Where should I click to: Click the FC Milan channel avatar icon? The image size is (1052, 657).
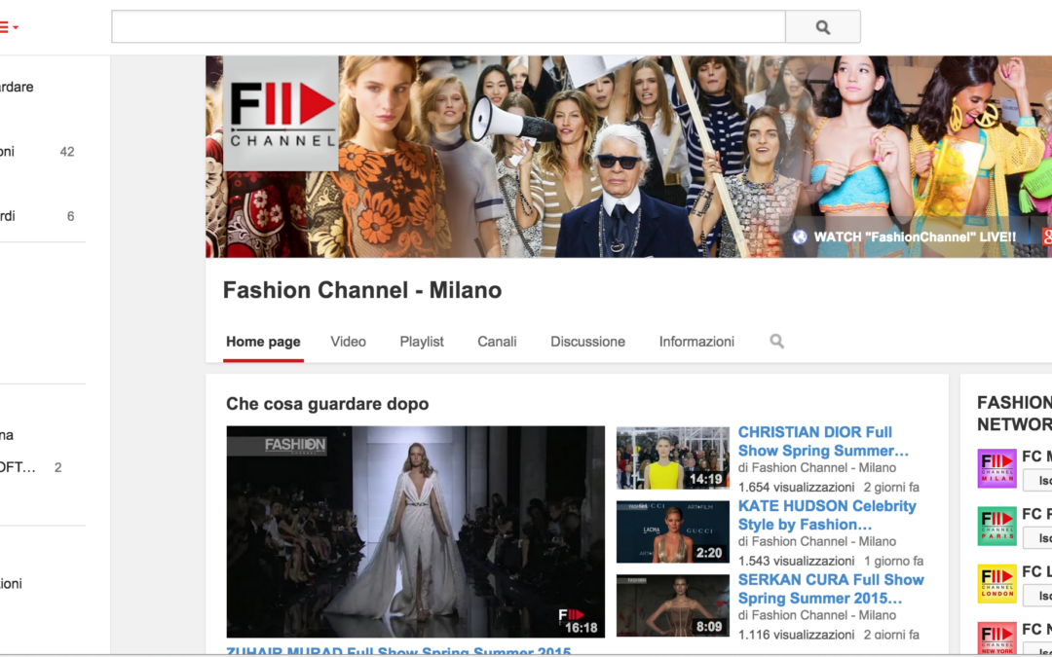tap(996, 468)
